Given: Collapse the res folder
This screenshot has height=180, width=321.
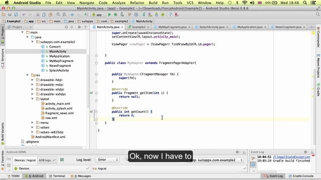Looking at the screenshot, I should tap(28, 75).
